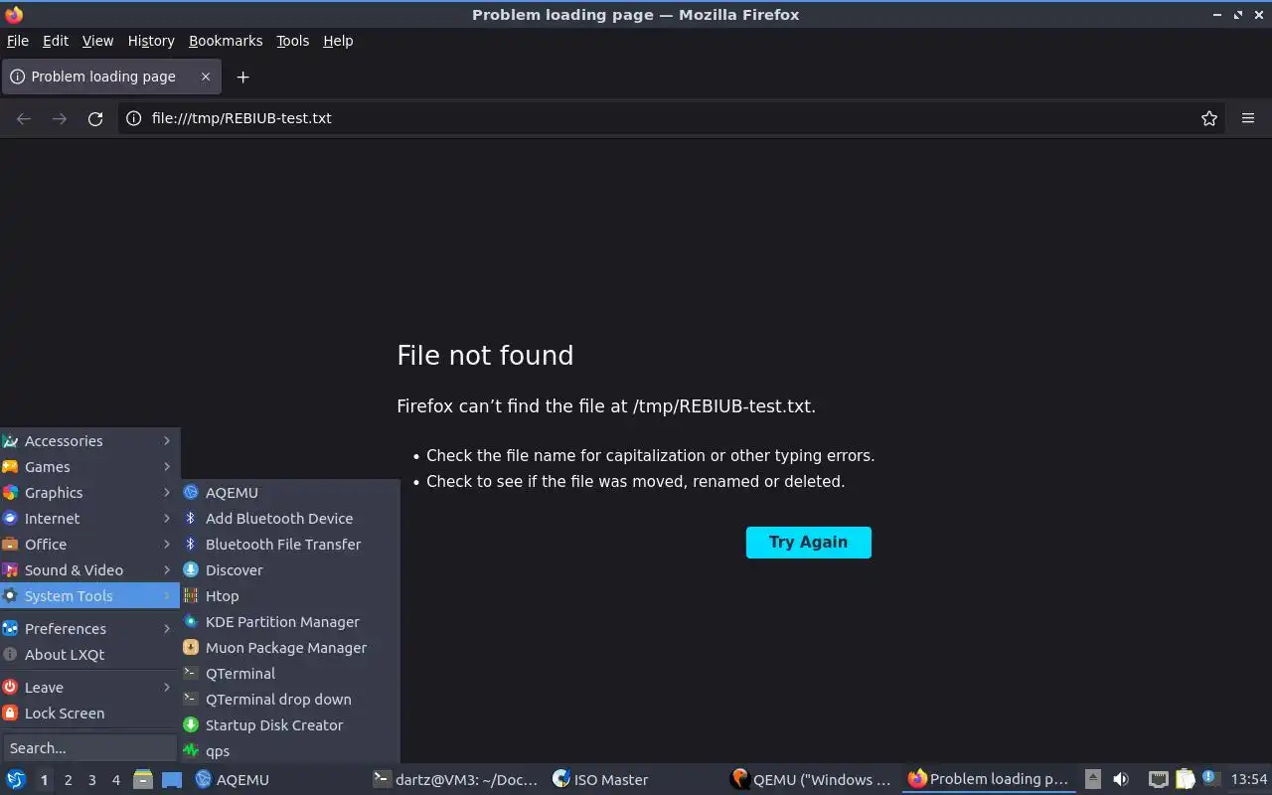This screenshot has width=1272, height=795.
Task: Click Firefox icon in title bar
Action: point(14,15)
